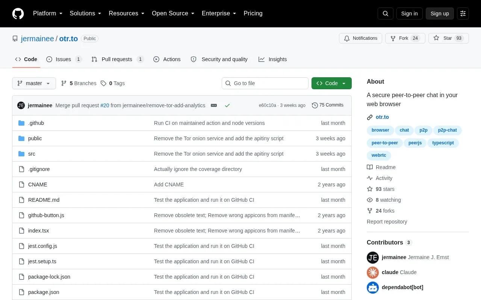Click the history clock icon by 75 Commits
This screenshot has height=300, width=481.
coord(315,105)
